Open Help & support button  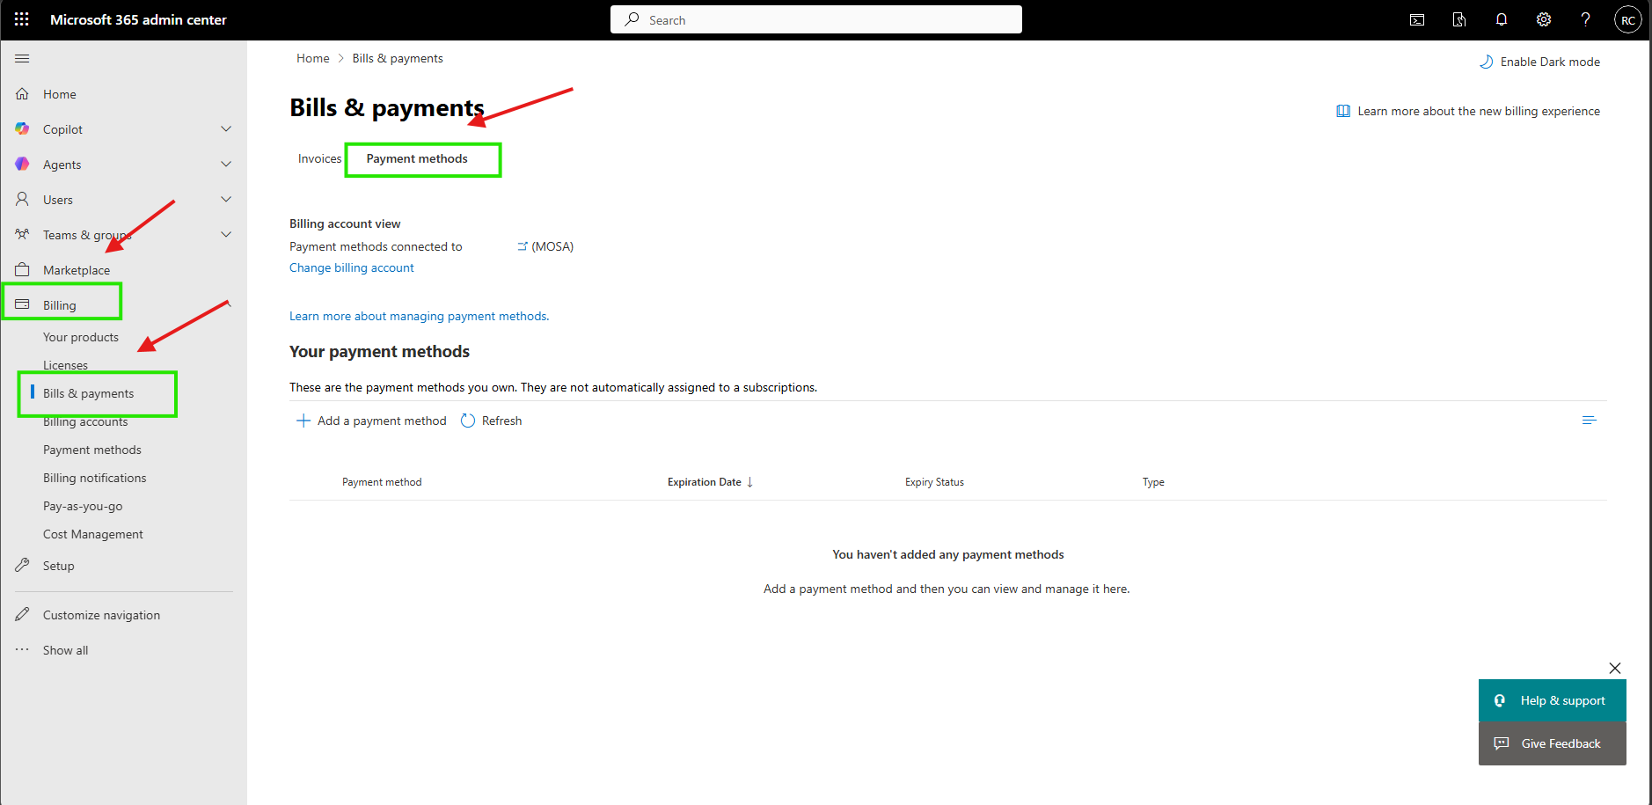[1553, 700]
